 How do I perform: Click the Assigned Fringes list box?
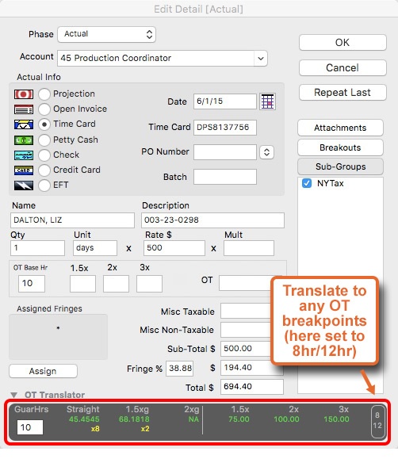[59, 337]
